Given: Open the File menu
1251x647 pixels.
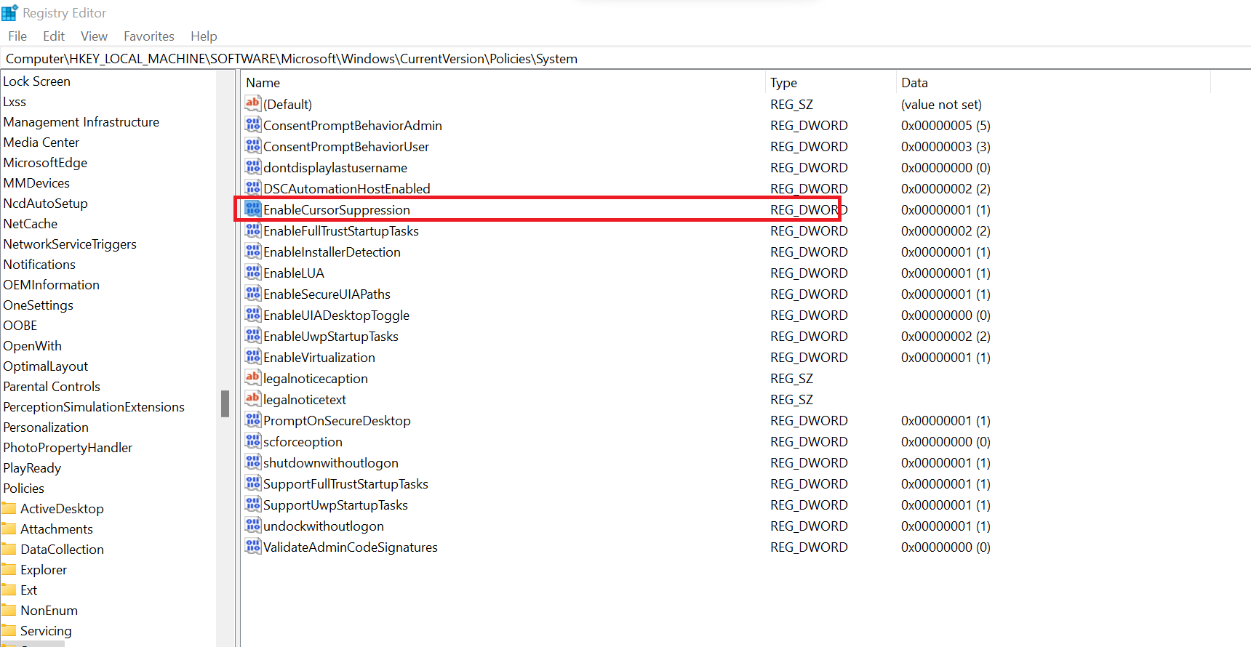Looking at the screenshot, I should tap(17, 36).
